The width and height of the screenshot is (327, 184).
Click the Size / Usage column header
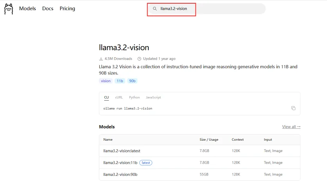pyautogui.click(x=209, y=139)
